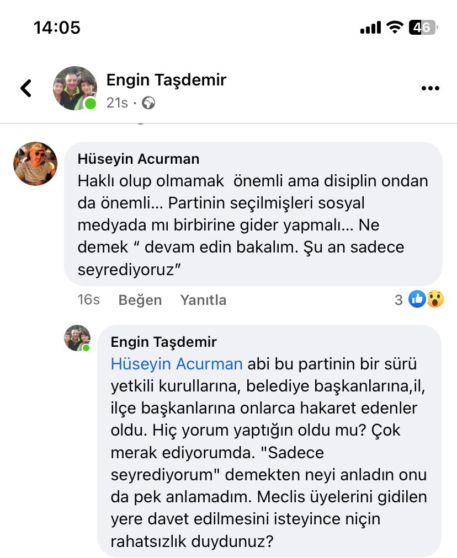Tap the cellular signal bars icon
The width and height of the screenshot is (457, 558).
pos(370,27)
